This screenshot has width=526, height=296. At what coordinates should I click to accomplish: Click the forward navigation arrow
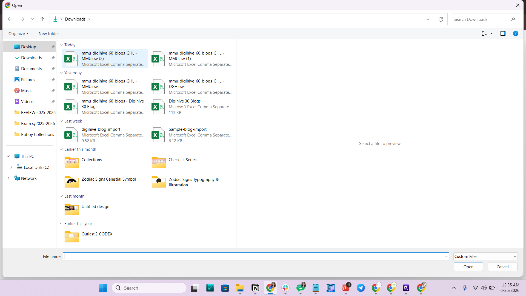tap(22, 19)
